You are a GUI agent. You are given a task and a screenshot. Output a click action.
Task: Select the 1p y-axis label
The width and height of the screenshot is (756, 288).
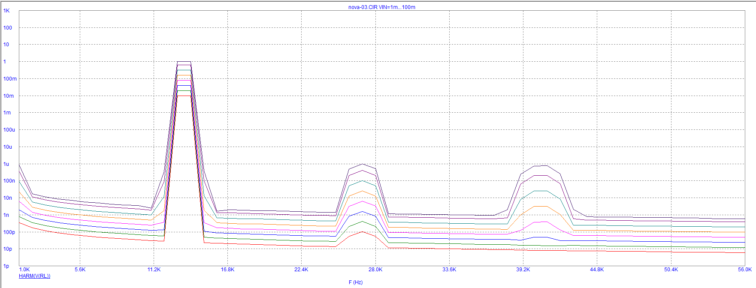coord(6,266)
